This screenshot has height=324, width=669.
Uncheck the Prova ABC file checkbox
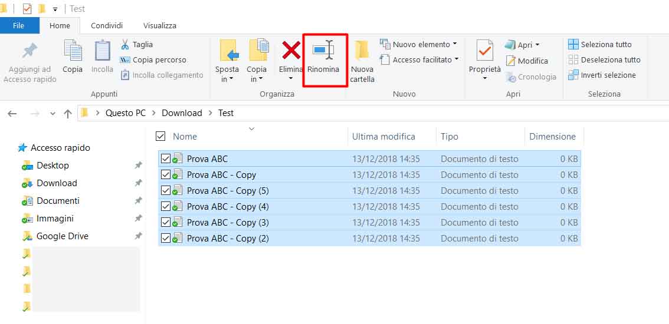point(166,159)
